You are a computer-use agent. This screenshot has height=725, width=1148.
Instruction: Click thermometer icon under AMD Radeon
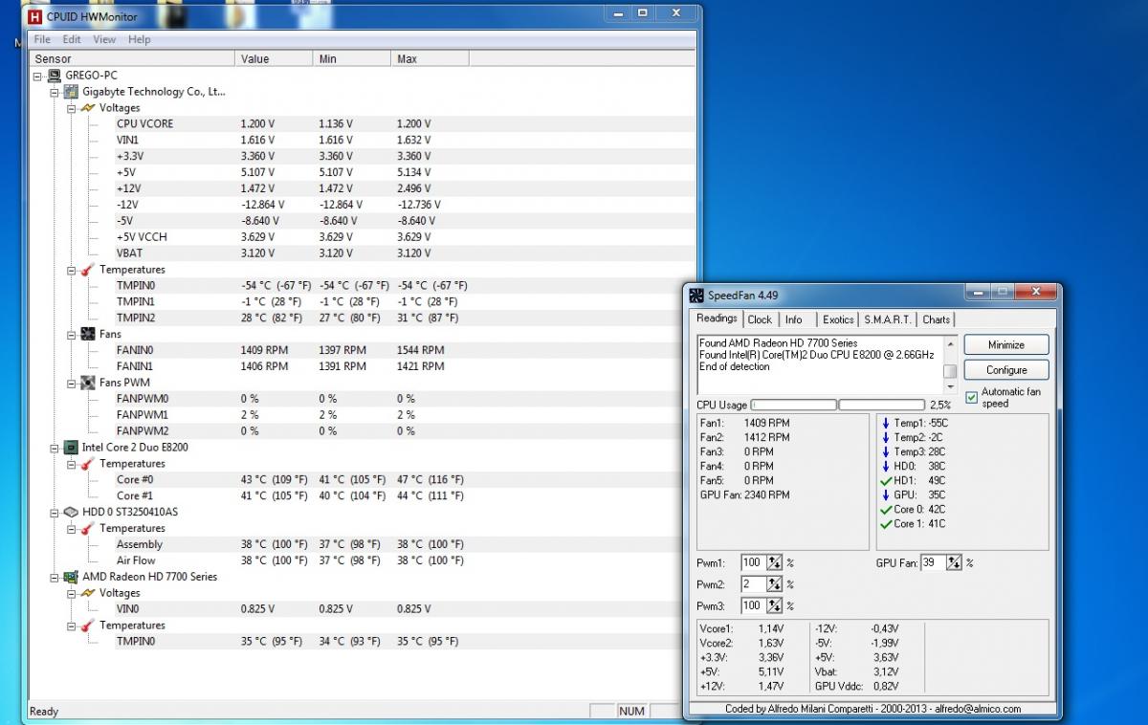pyautogui.click(x=87, y=626)
